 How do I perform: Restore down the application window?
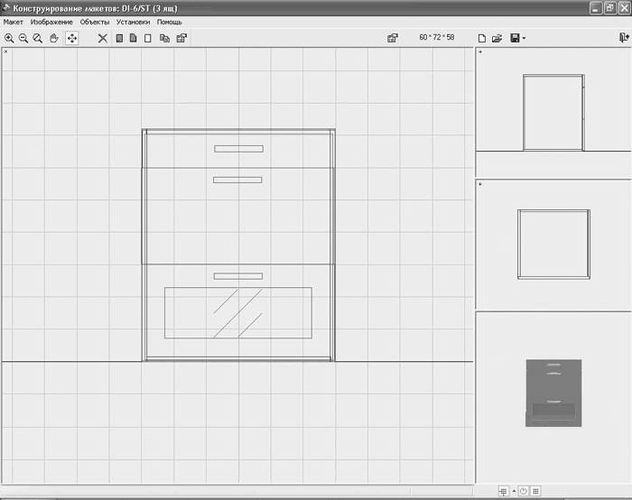609,8
